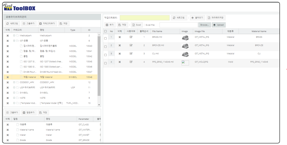
Task: Click the 출력순서 column header
Action: click(144, 31)
